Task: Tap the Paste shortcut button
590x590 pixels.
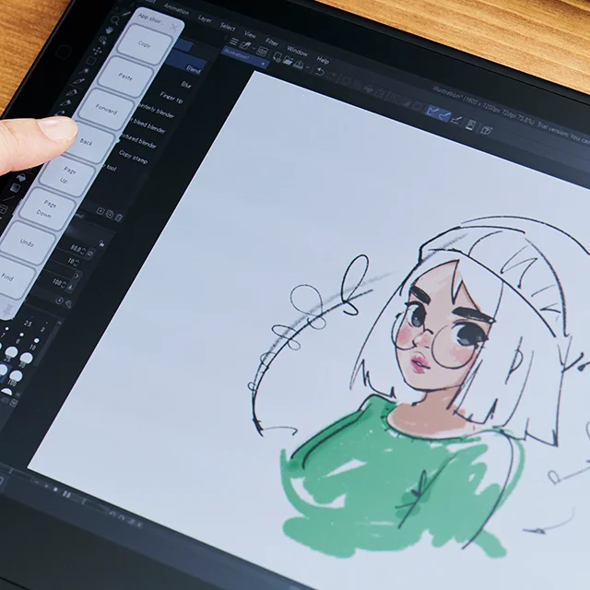Action: pos(125,77)
